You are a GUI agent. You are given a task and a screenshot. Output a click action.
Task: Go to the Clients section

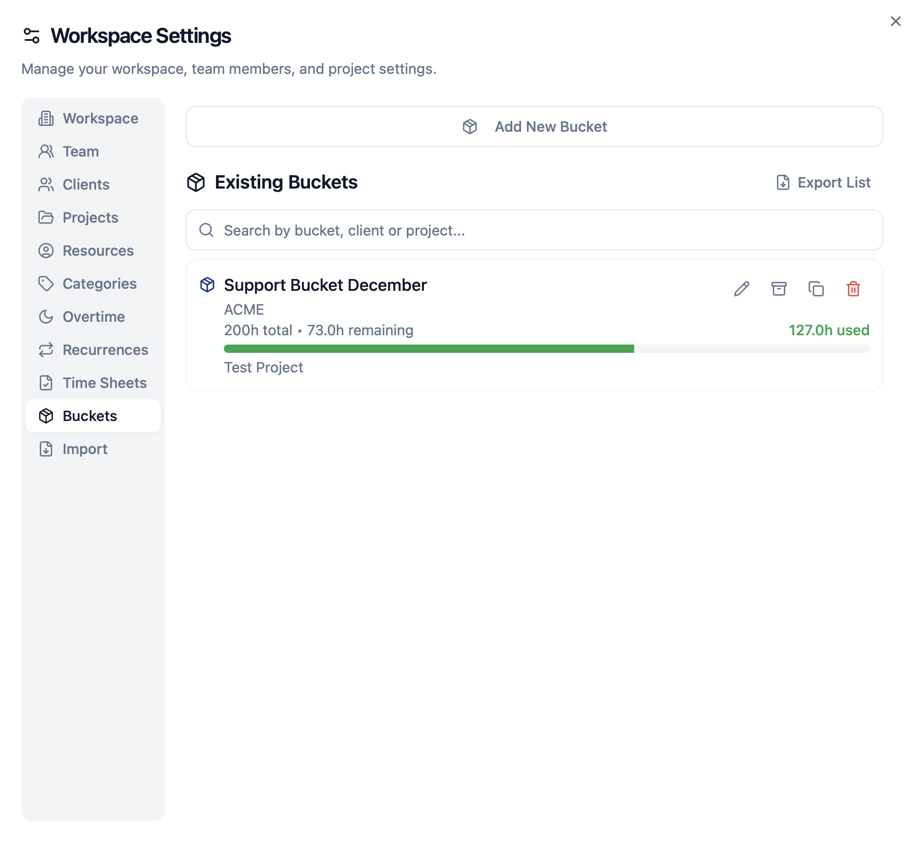[x=93, y=184]
